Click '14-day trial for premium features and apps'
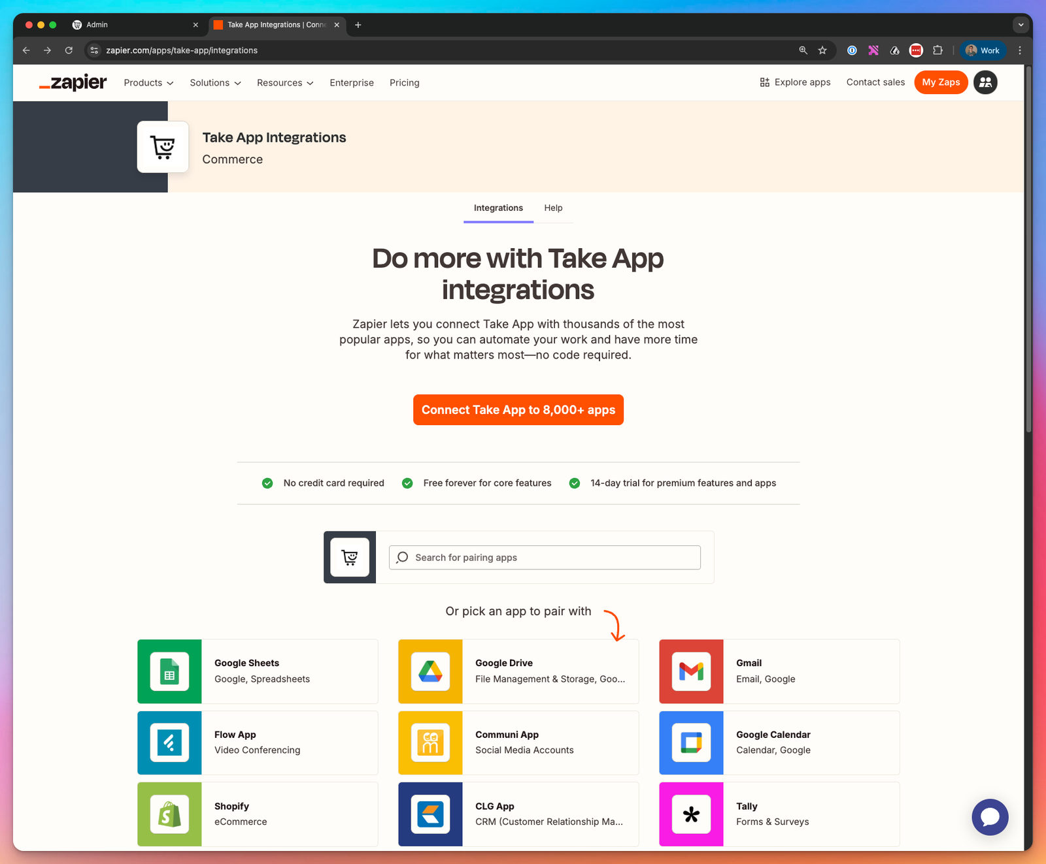 pyautogui.click(x=683, y=483)
